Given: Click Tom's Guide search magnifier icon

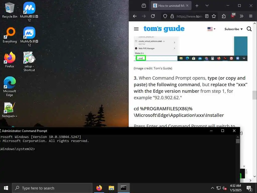Looking at the screenshot, I should [x=249, y=29].
